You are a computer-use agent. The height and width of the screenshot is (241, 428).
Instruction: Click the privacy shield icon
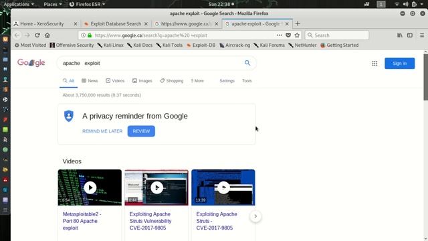tap(69, 116)
